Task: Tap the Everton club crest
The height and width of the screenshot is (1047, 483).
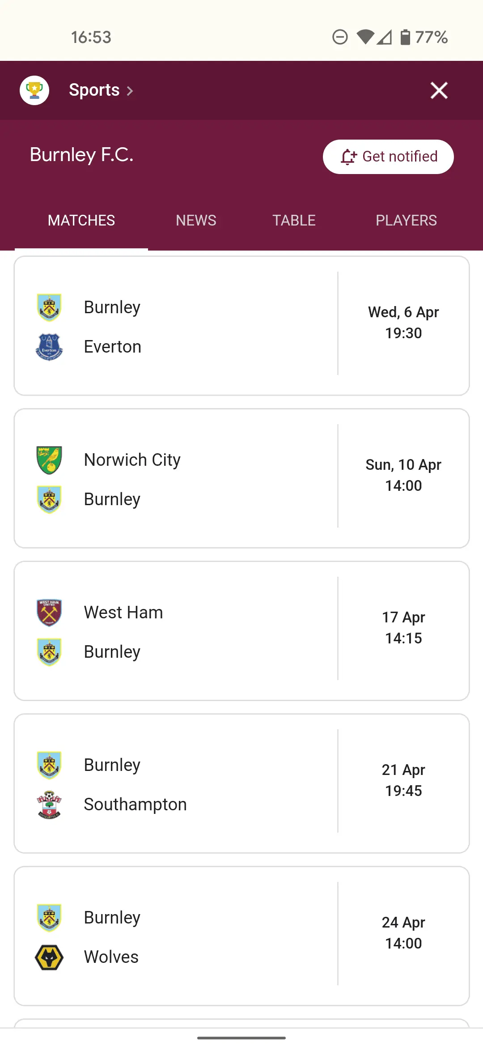Action: 49,347
